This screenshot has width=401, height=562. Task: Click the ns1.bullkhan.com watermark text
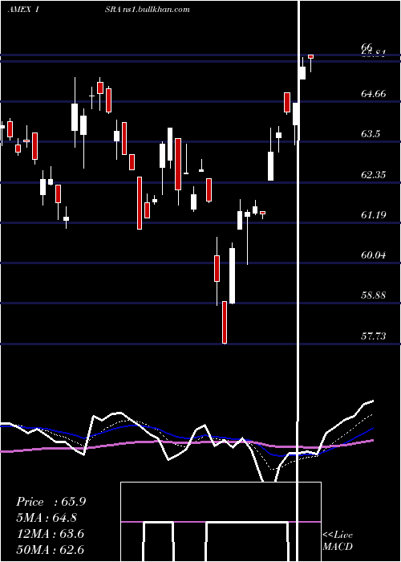[x=156, y=10]
